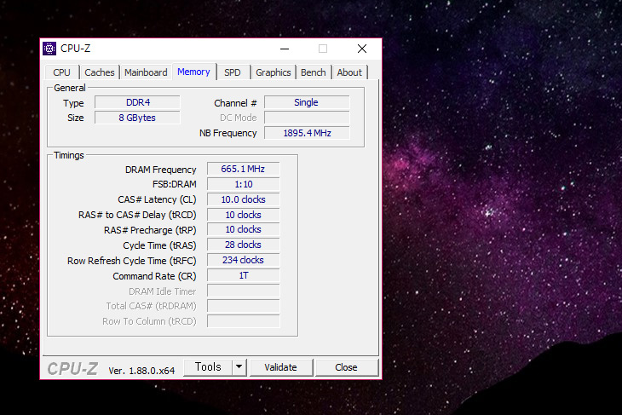
Task: Switch to the Bench tab
Action: point(314,72)
